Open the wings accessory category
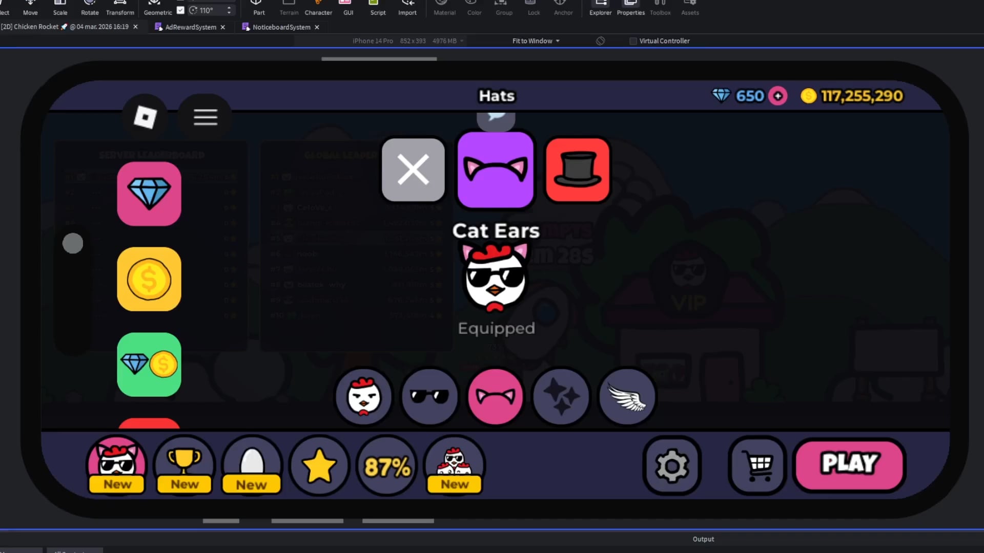Screen dimensions: 984x553 [627, 396]
